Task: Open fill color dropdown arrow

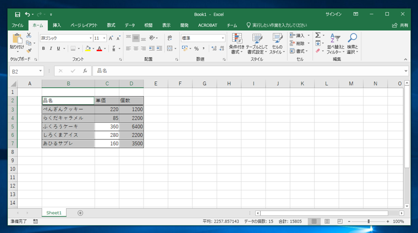Action: (94, 48)
